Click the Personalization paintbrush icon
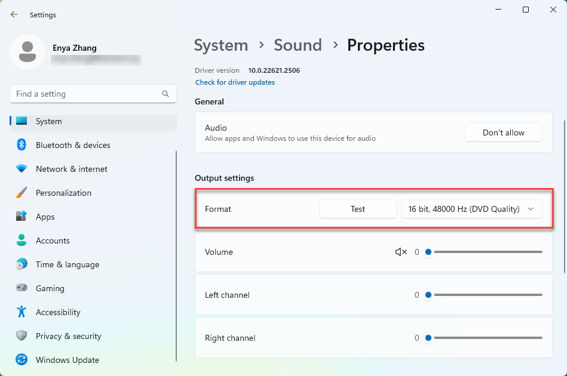Image resolution: width=567 pixels, height=376 pixels. coord(22,193)
